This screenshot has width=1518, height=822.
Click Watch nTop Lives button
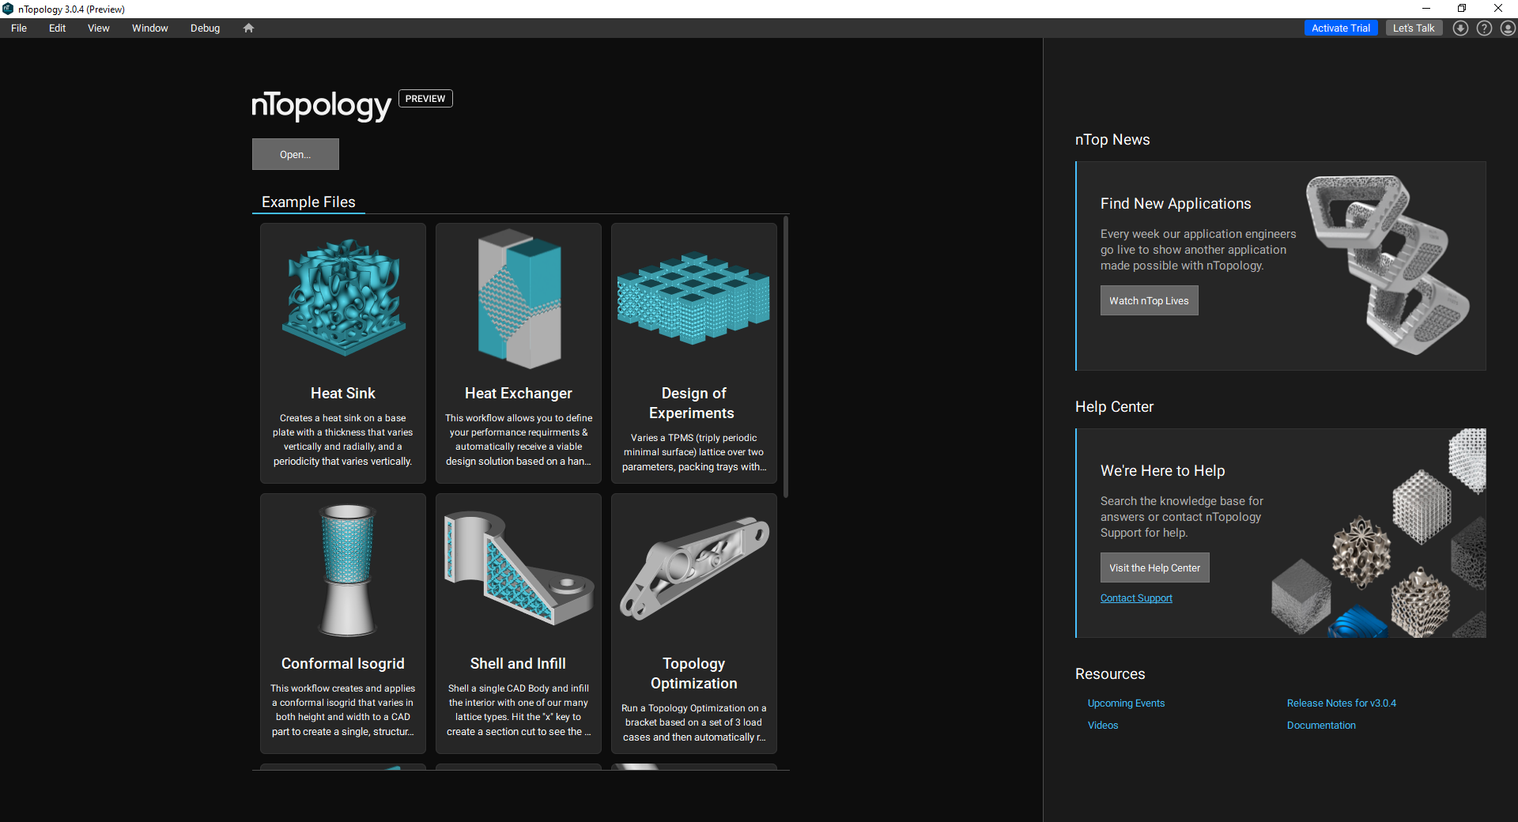(1149, 300)
